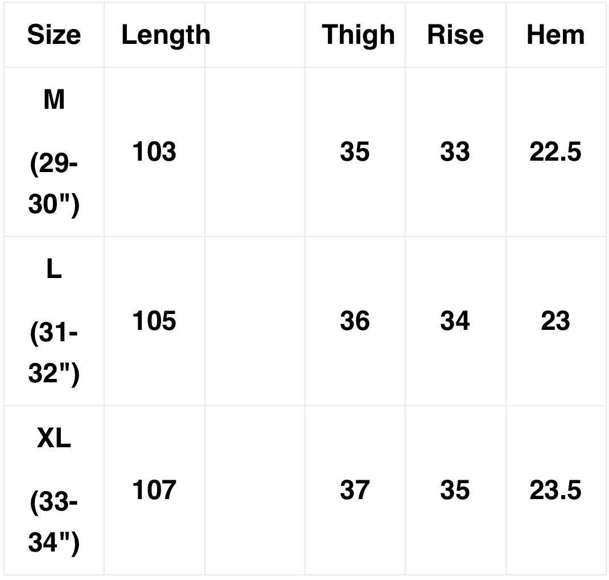Click rise value 35 in XL row
The image size is (609, 580).
[x=455, y=491]
